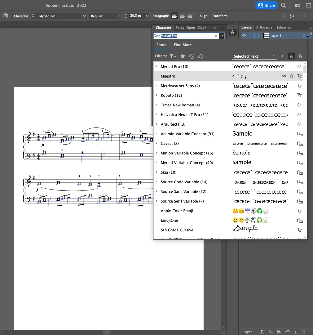Click the Character link in Control bar

click(22, 16)
